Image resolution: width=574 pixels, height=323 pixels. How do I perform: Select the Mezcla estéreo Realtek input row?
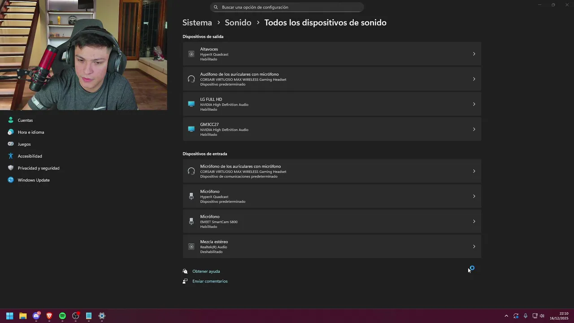tap(332, 246)
